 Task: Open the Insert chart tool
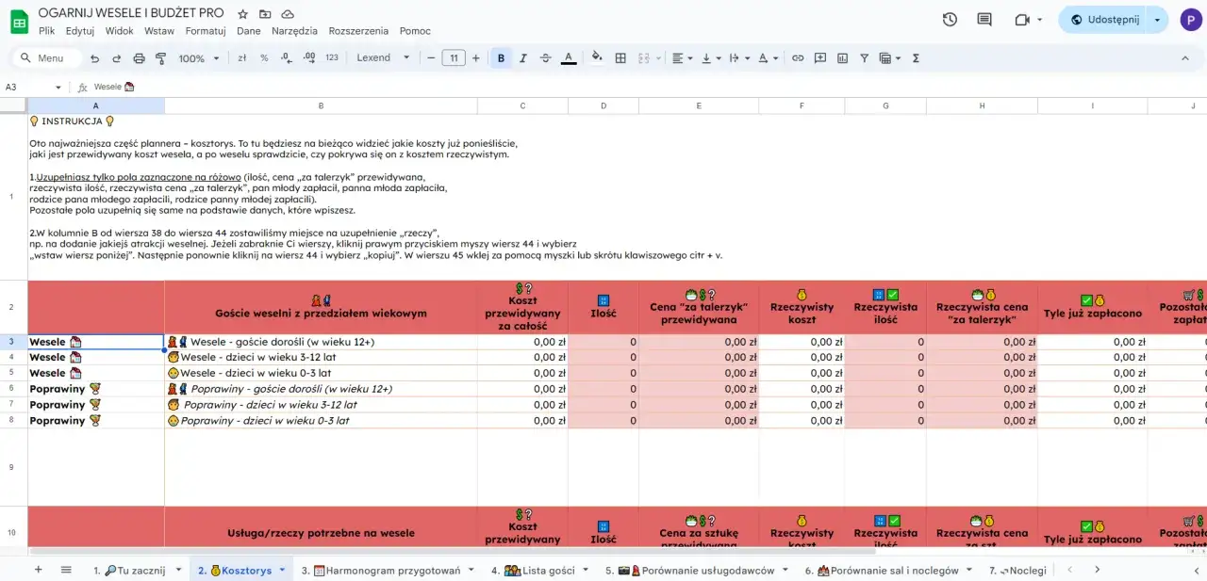[840, 57]
